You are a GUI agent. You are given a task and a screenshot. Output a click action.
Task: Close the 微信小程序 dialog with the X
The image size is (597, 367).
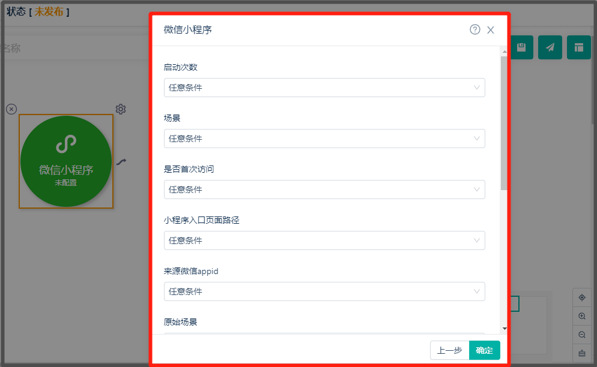(490, 30)
